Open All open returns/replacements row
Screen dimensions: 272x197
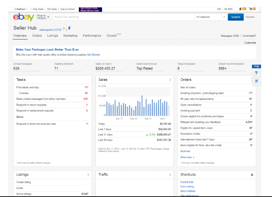click(216, 99)
